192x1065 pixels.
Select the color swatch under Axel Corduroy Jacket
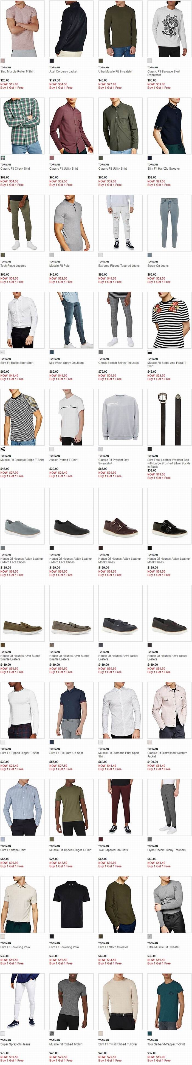pyautogui.click(x=52, y=61)
